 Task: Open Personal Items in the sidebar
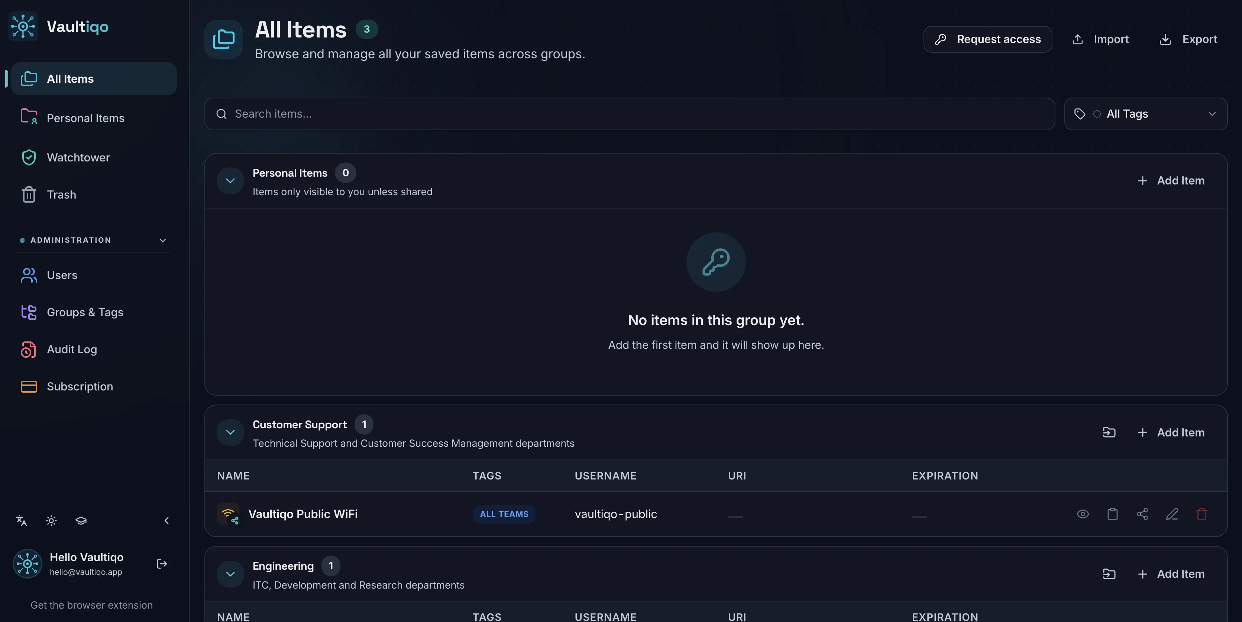(94, 118)
